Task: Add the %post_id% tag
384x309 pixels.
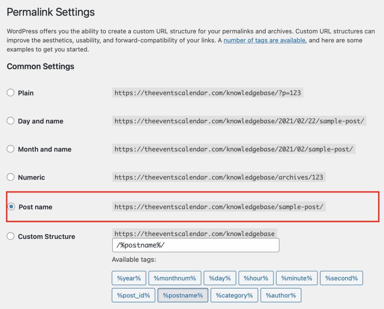Action: (x=133, y=295)
